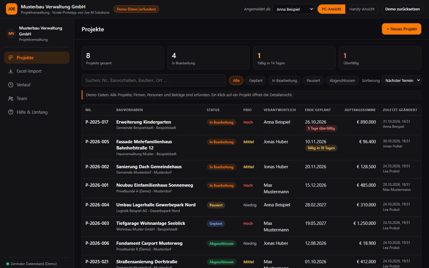
Task: Click project number P-2026-006
Action: coord(97,243)
